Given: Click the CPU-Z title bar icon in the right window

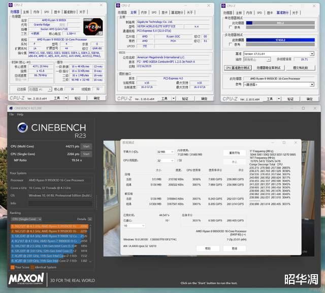Looking at the screenshot, I should click(223, 6).
